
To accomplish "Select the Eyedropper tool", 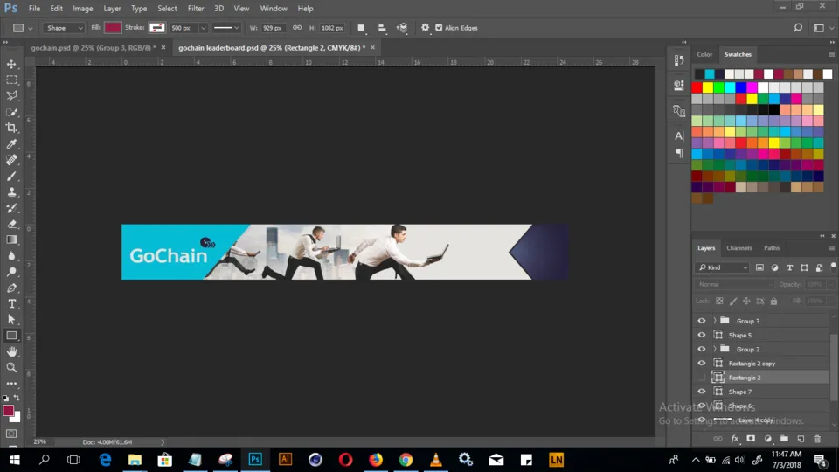I will (11, 144).
